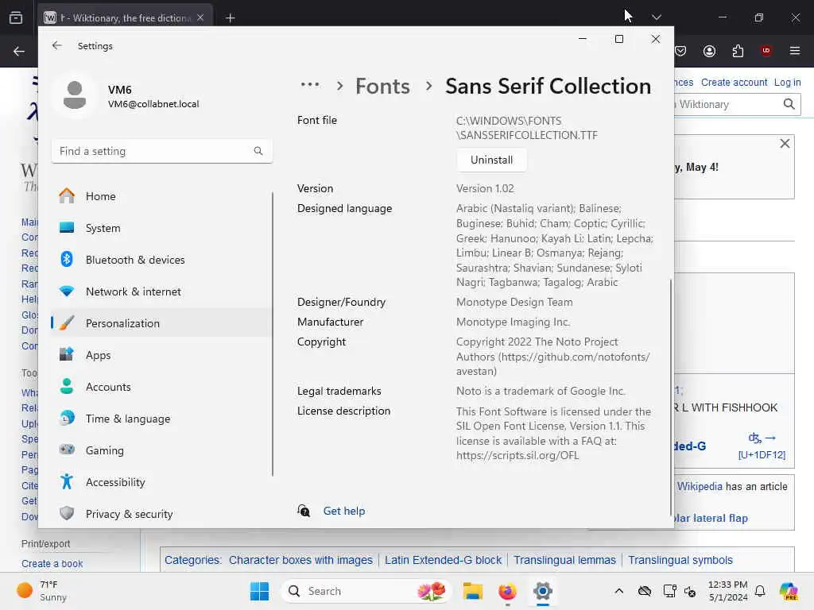Open the Pocket save icon in Firefox

pos(680,51)
